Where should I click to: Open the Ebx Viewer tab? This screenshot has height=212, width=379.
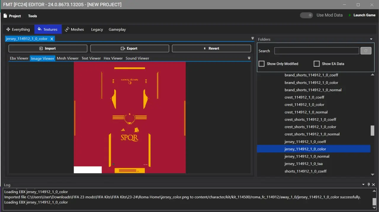[x=19, y=58]
